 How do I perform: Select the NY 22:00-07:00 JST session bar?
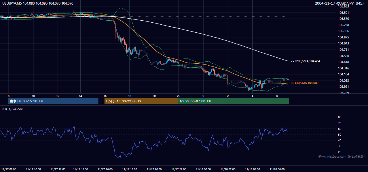pyautogui.click(x=234, y=101)
